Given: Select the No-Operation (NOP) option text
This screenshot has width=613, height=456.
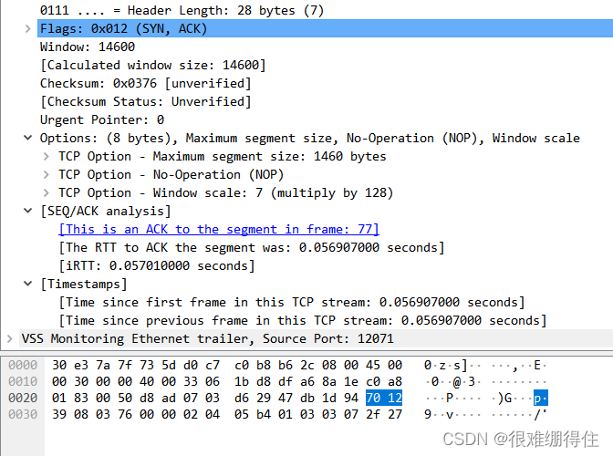Looking at the screenshot, I should click(x=171, y=175).
